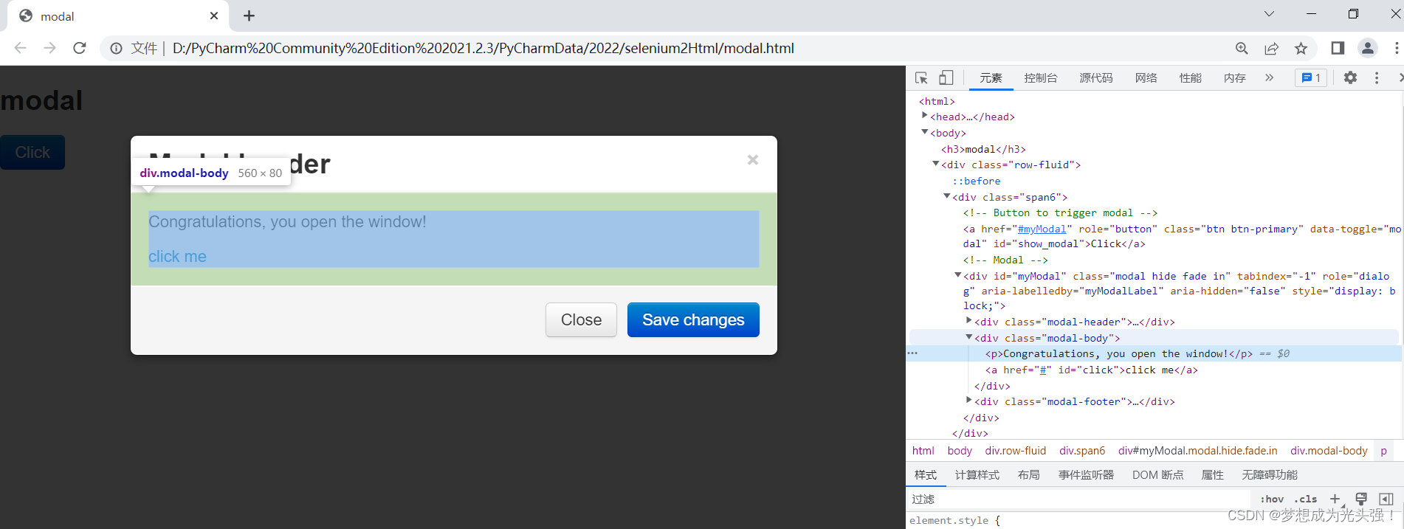The width and height of the screenshot is (1404, 529).
Task: Reload the modal.html page
Action: point(80,48)
